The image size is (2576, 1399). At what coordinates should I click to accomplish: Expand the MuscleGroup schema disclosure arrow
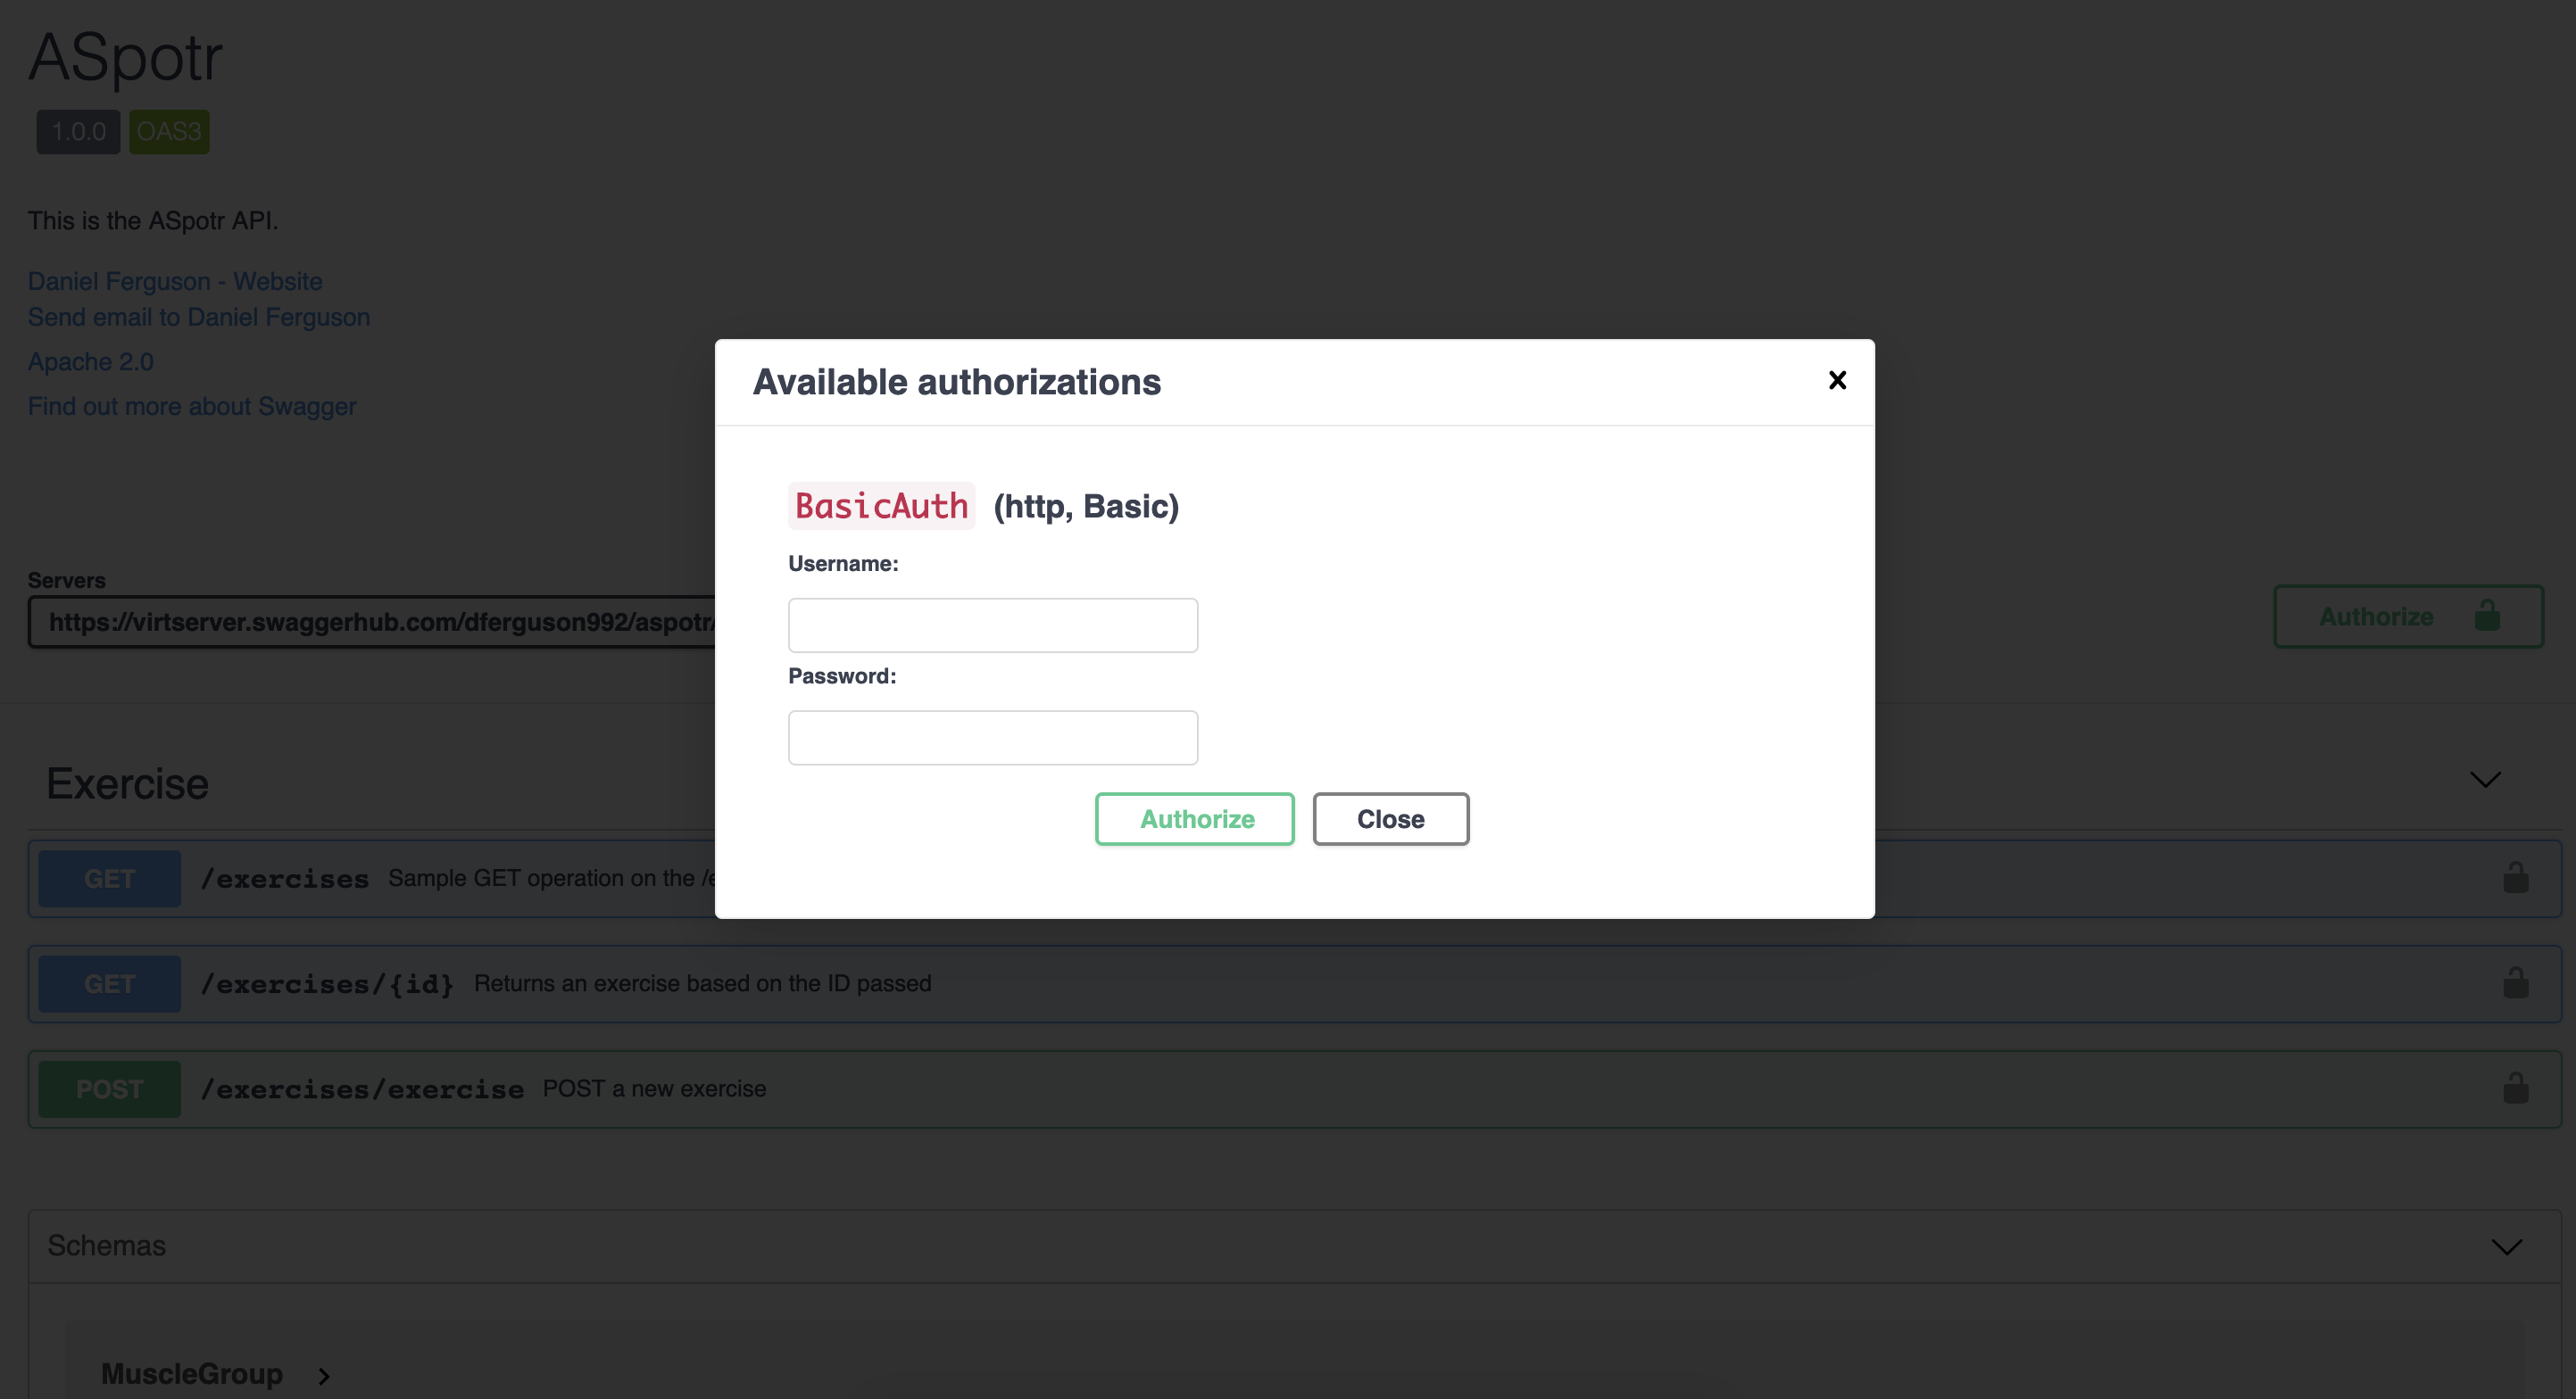(322, 1373)
